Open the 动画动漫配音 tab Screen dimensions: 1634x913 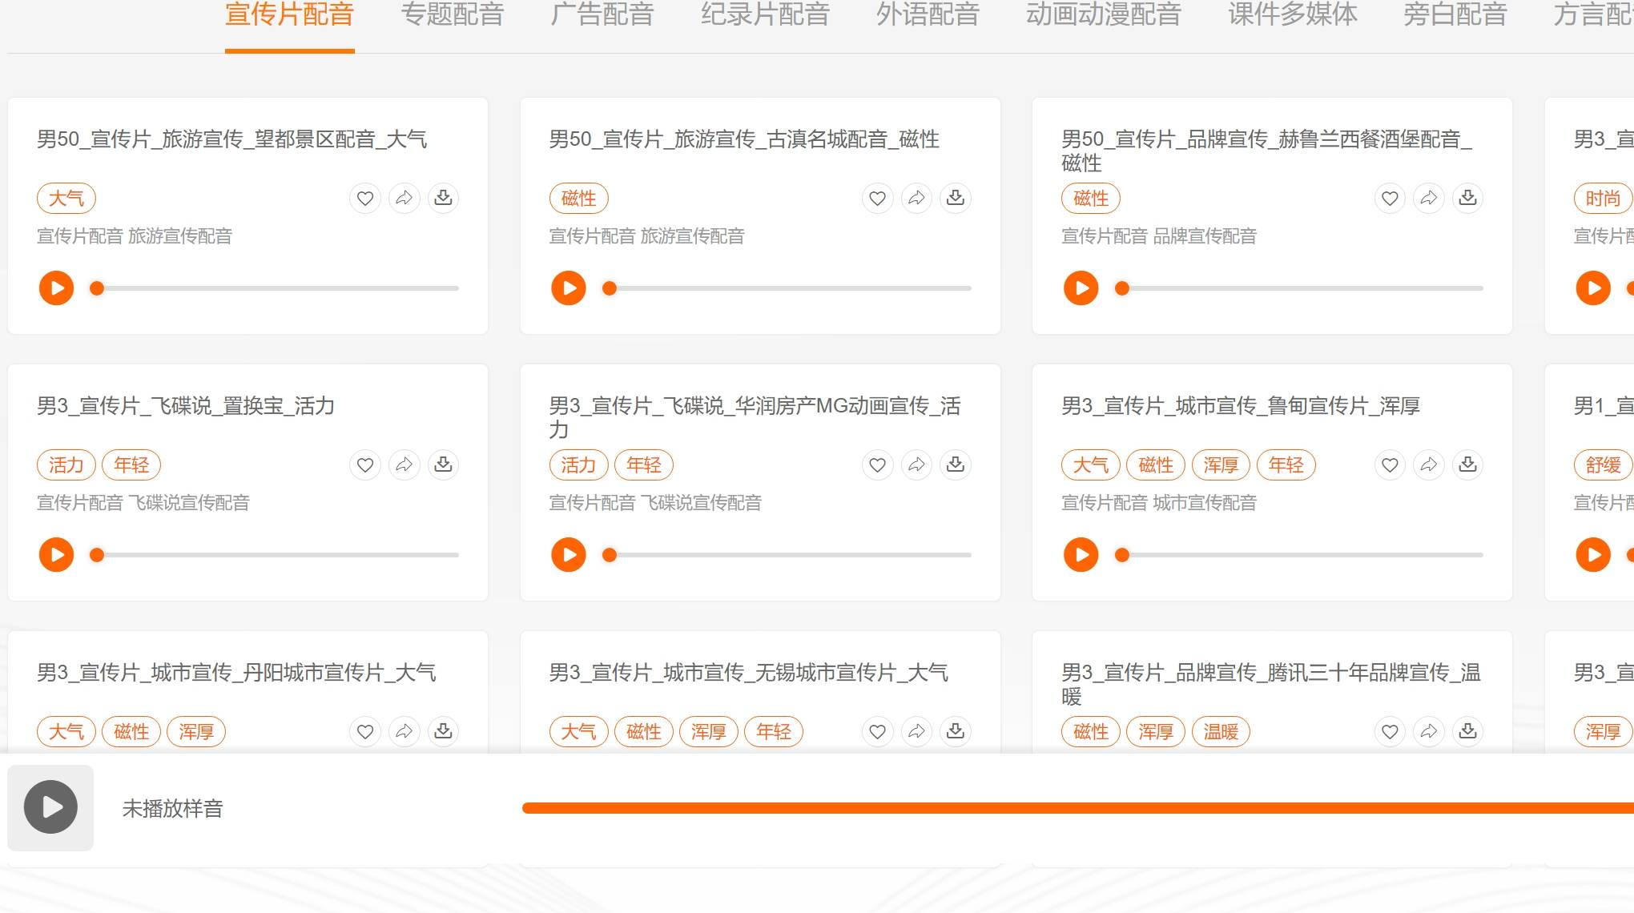point(1104,14)
